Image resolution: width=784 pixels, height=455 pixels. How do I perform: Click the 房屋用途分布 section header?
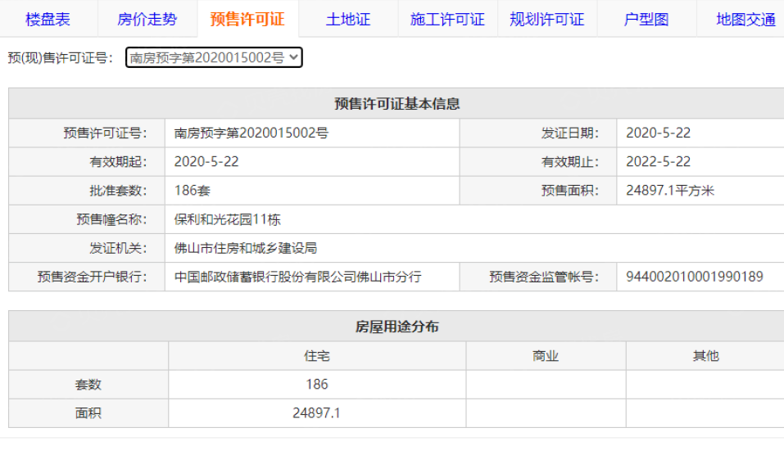397,327
